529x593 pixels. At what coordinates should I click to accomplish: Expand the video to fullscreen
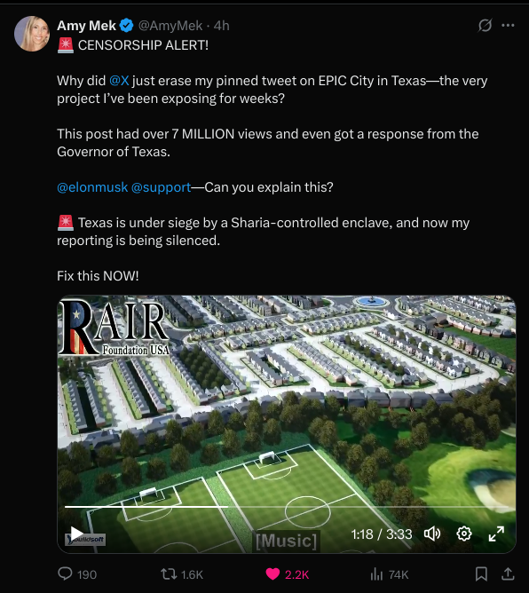coord(496,534)
